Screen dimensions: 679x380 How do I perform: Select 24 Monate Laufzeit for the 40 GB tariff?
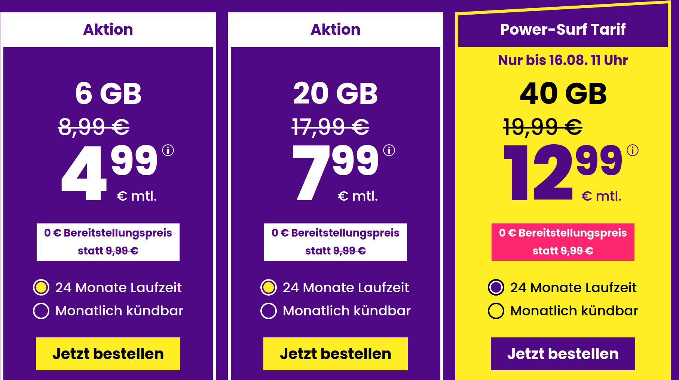click(x=497, y=288)
